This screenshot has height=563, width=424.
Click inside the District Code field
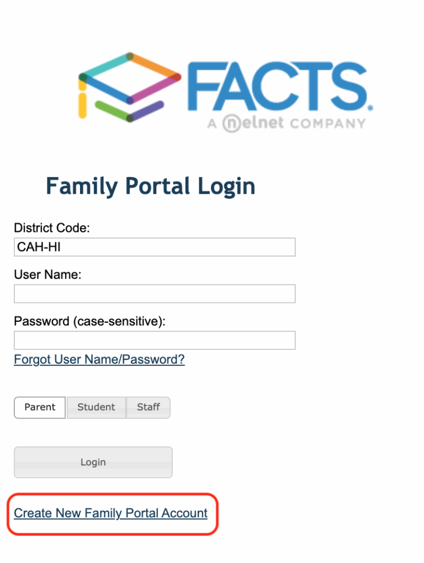[x=154, y=247]
